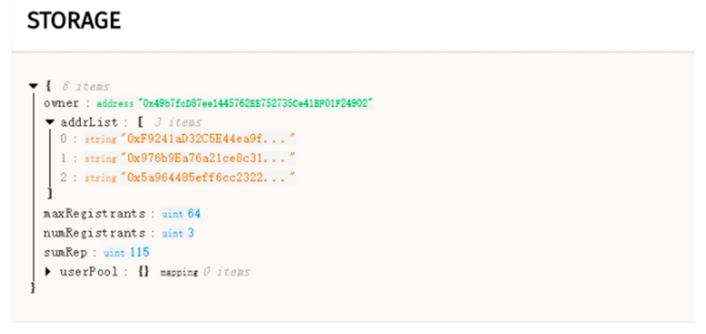
Task: Click the addrList key label
Action: pos(89,122)
